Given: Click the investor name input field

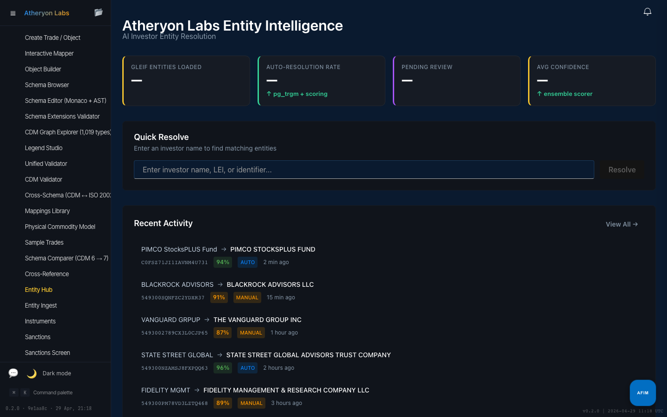Looking at the screenshot, I should [364, 170].
